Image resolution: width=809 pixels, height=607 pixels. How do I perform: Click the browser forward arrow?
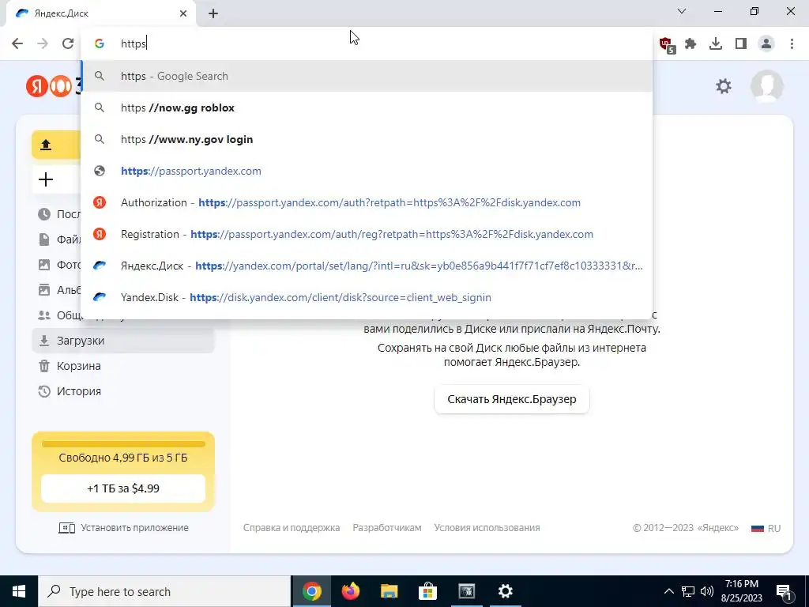pyautogui.click(x=43, y=43)
